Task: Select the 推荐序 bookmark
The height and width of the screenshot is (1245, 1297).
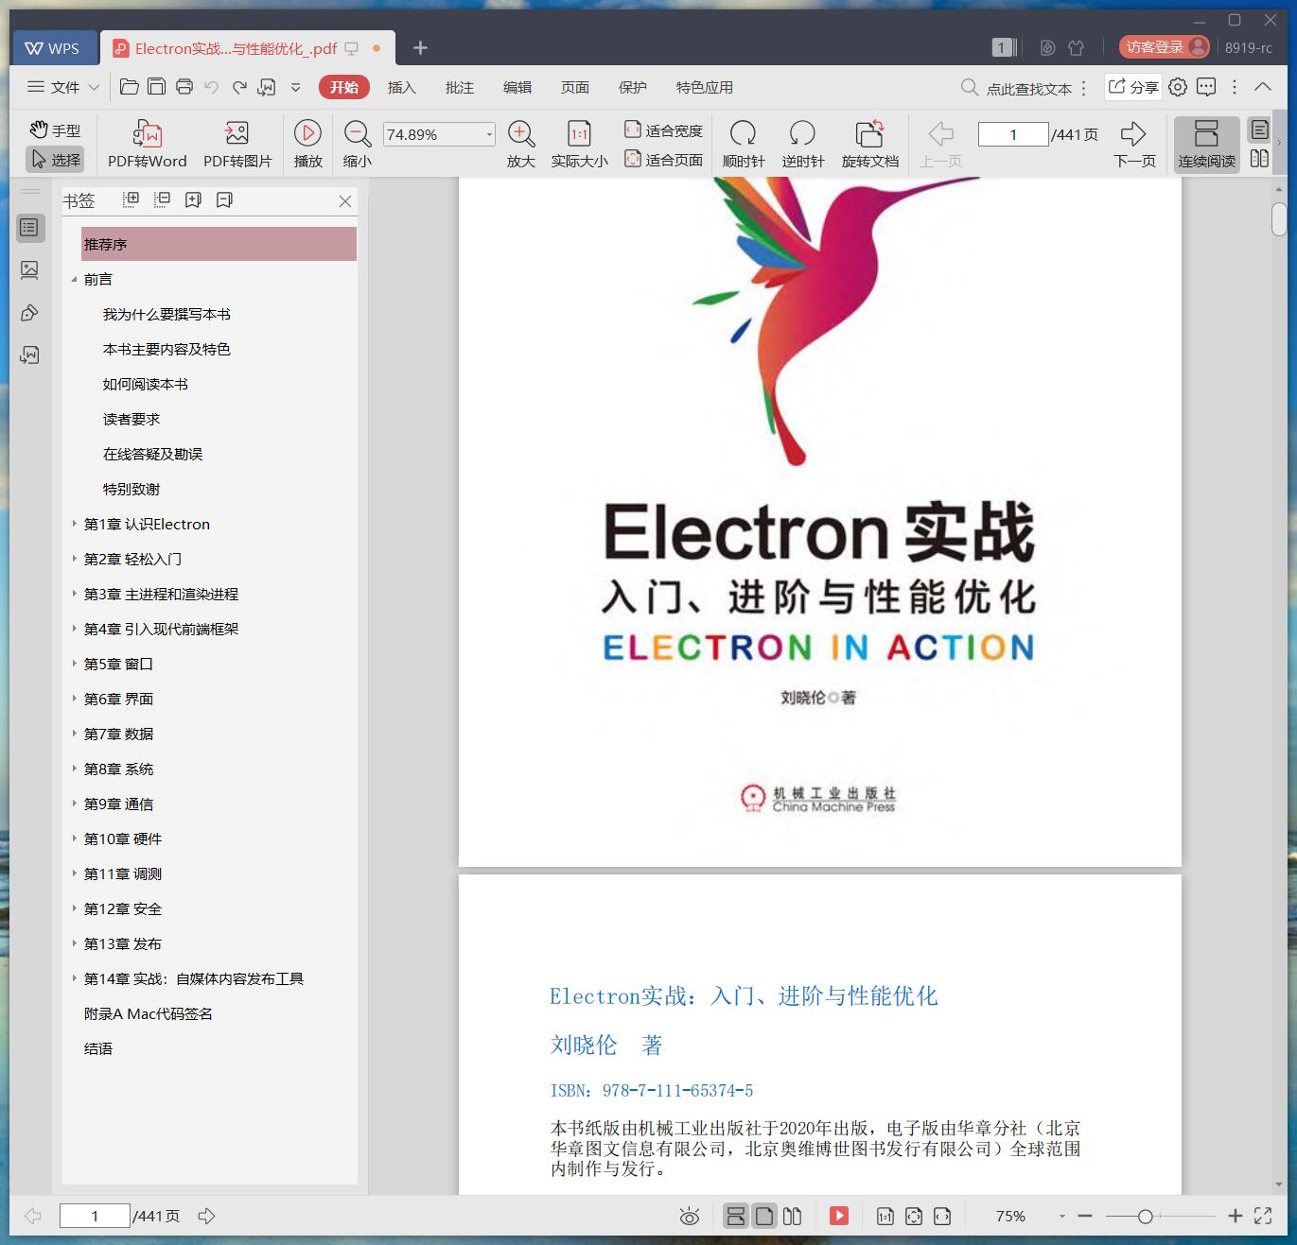Action: click(219, 244)
